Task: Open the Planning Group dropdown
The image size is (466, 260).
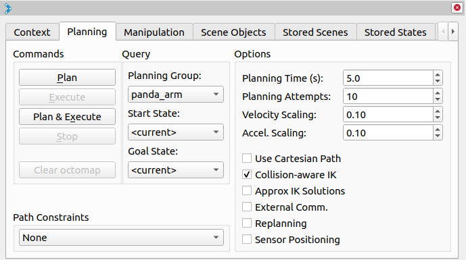Action: [176, 95]
